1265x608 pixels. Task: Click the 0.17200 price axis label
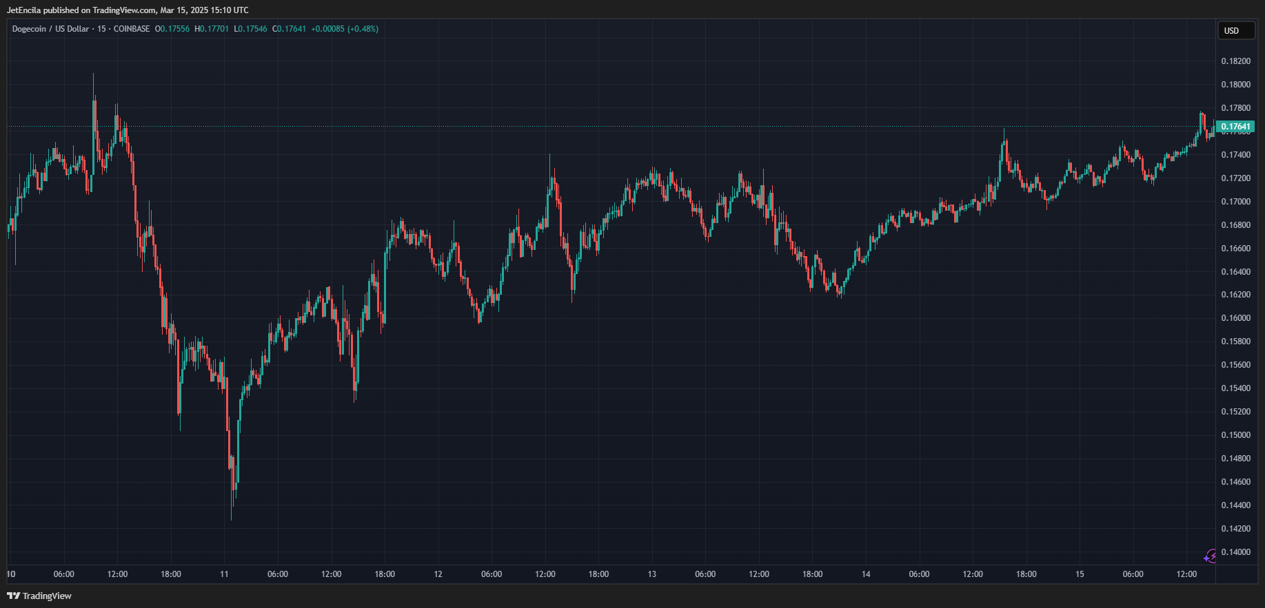pos(1235,178)
